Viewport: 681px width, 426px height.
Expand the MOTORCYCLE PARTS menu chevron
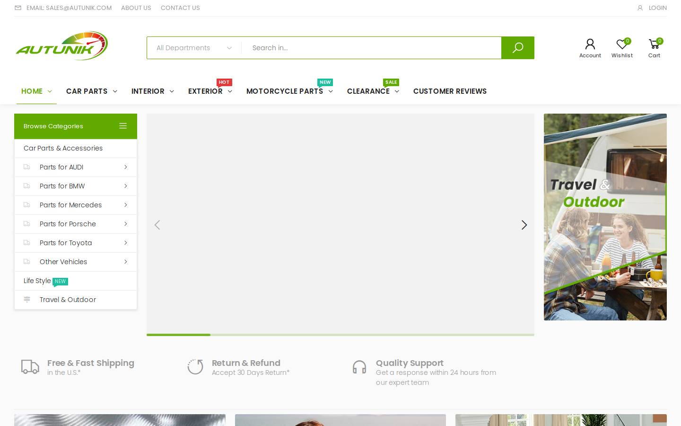(331, 91)
